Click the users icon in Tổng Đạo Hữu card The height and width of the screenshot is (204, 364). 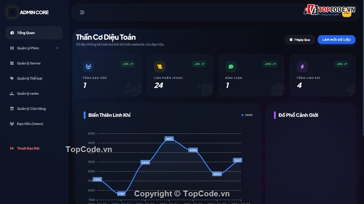pos(88,67)
